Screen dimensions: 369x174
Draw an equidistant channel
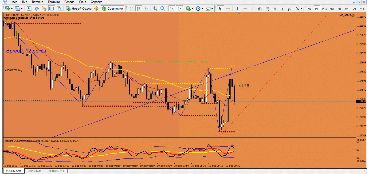point(260,9)
